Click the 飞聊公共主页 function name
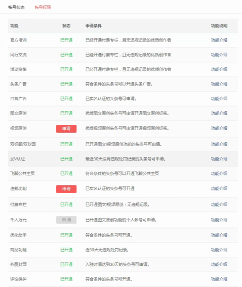The width and height of the screenshot is (242, 287). (22, 174)
